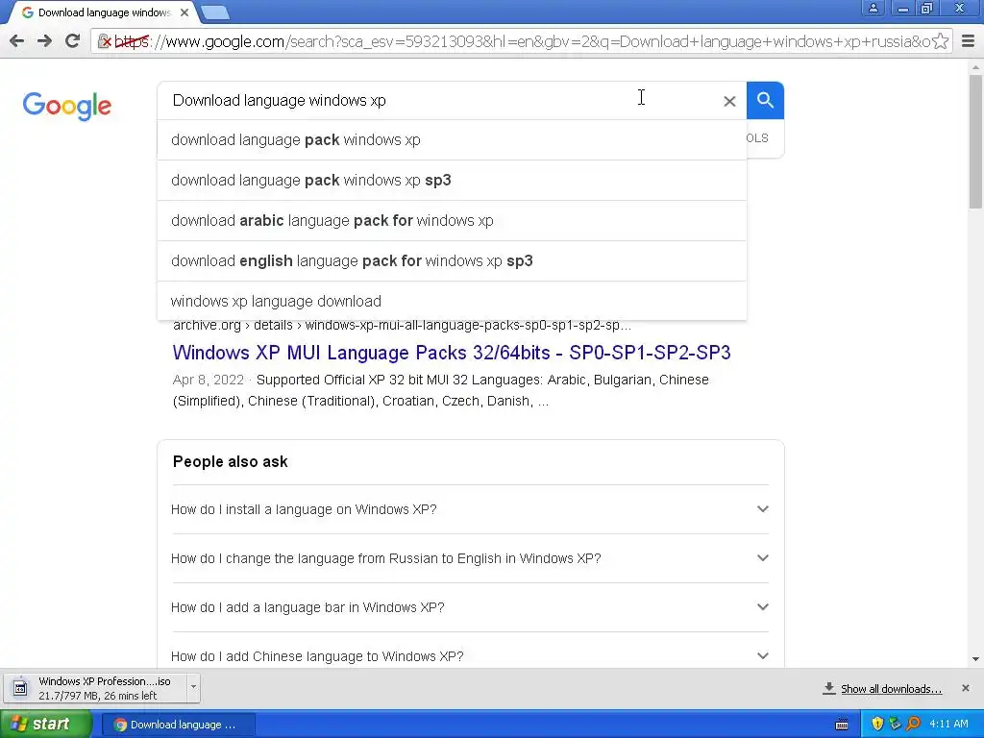This screenshot has height=738, width=984.
Task: Choose suggestion ending with windows xp sp3
Action: [x=452, y=180]
